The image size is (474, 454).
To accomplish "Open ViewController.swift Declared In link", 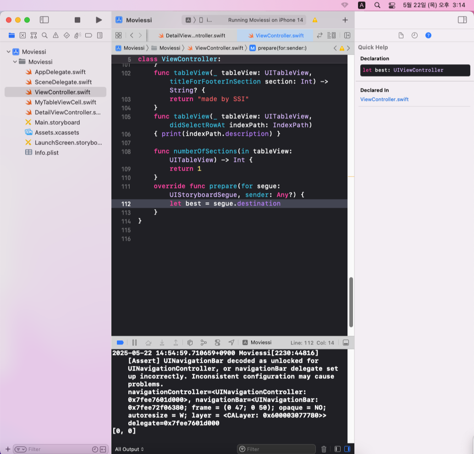I will coord(384,99).
